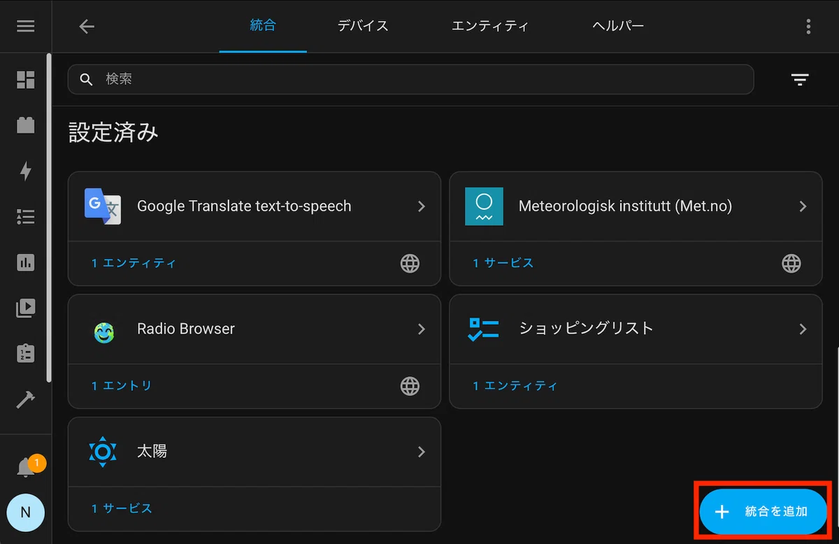Image resolution: width=839 pixels, height=544 pixels.
Task: Click the Met.no logo icon
Action: click(484, 206)
